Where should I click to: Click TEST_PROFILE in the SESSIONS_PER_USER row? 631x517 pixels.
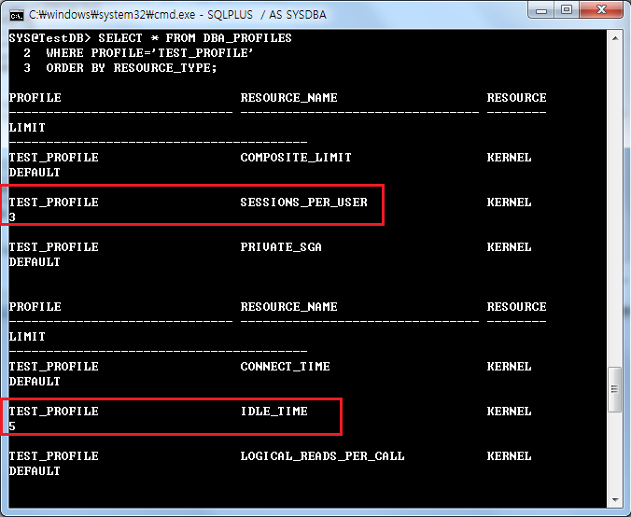[x=53, y=202]
